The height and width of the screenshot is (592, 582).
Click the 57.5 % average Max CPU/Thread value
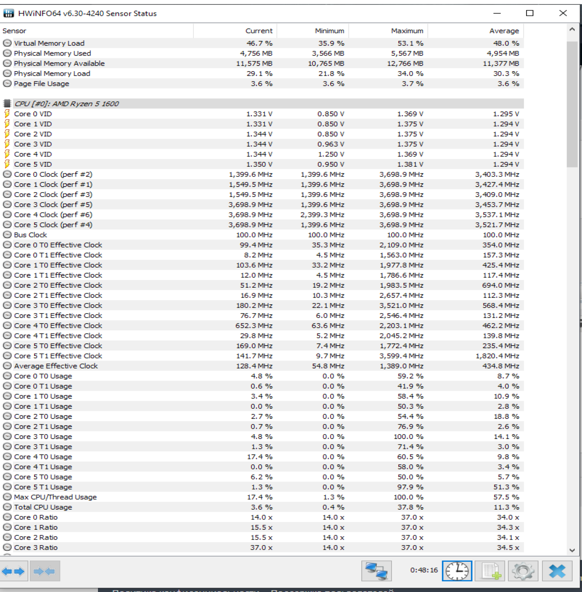pyautogui.click(x=506, y=497)
